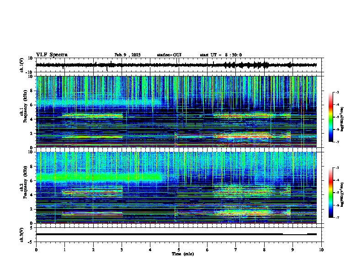Click the "-3" value on ch.1 color scale

click(x=337, y=92)
